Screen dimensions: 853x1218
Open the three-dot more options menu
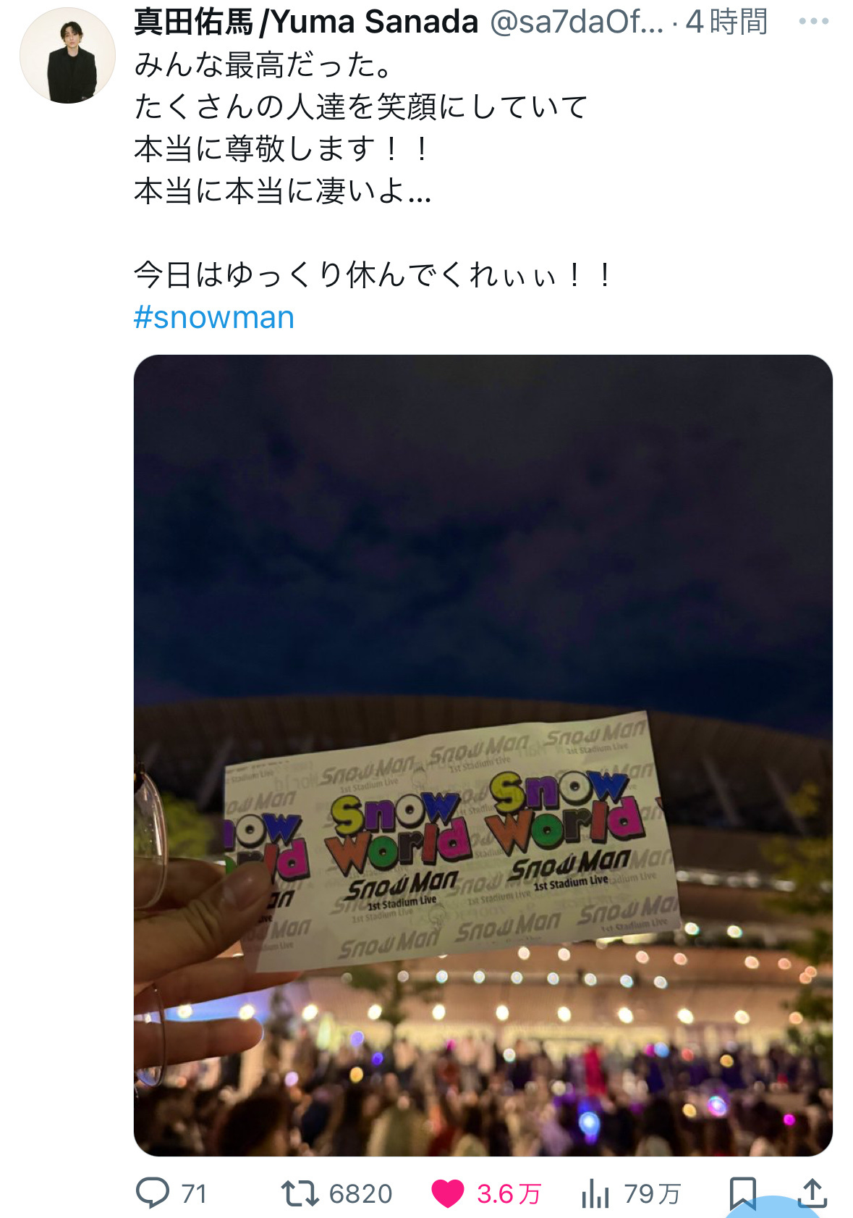813,22
